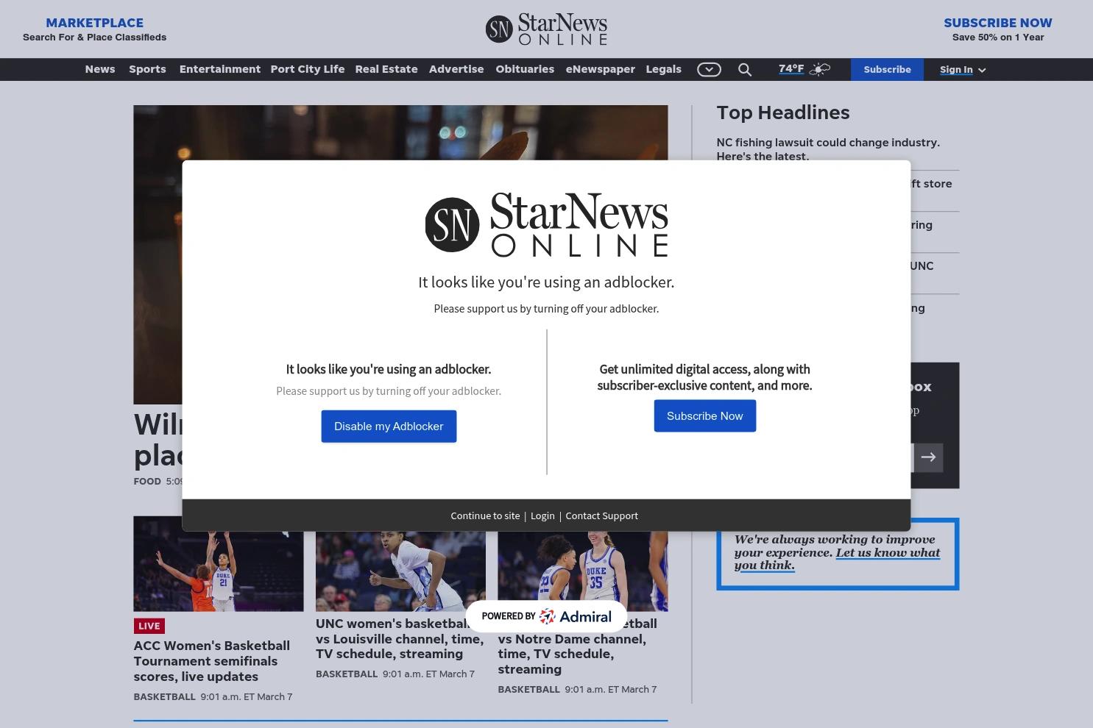Click the large StarNews logo in dialog
The width and height of the screenshot is (1093, 728).
click(x=546, y=224)
